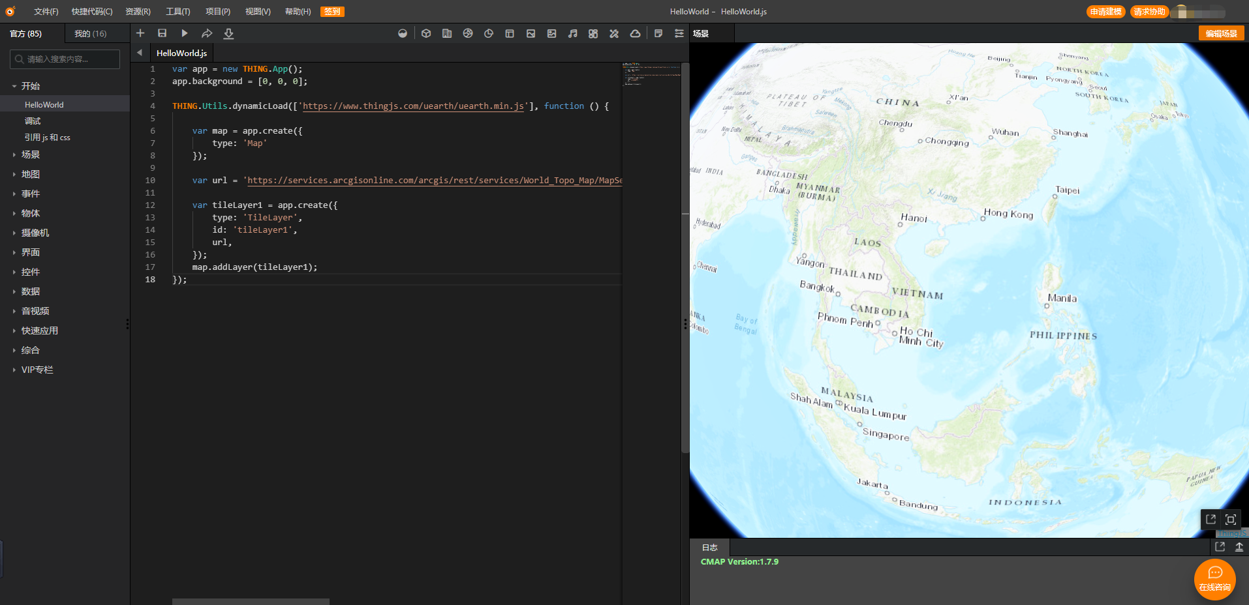Select the 日志 log tab
The image size is (1249, 605).
coord(709,547)
